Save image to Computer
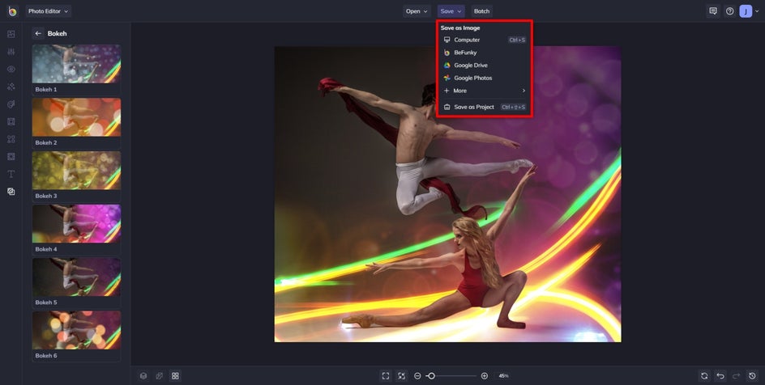This screenshot has height=385, width=765. point(484,40)
